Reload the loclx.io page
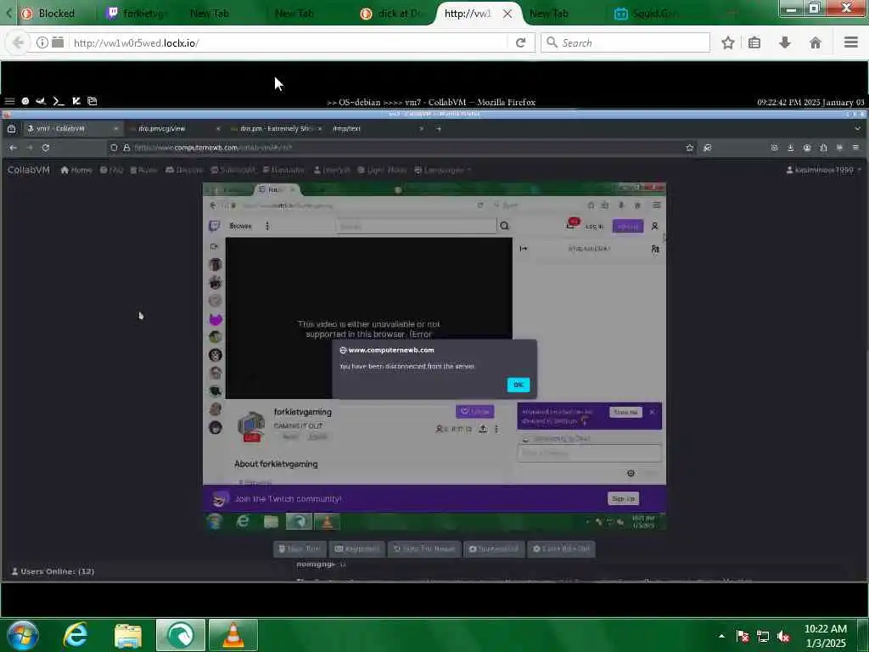This screenshot has width=869, height=652. pyautogui.click(x=520, y=42)
